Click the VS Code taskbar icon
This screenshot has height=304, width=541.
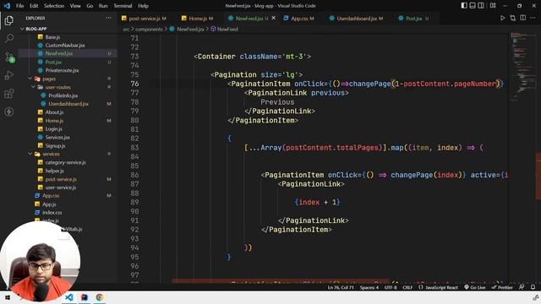tap(69, 297)
